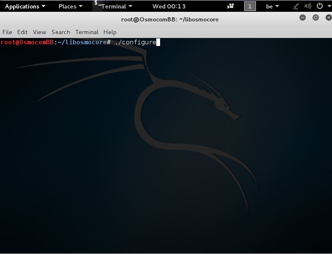Open the View menu
The width and height of the screenshot is (332, 254).
coord(39,32)
